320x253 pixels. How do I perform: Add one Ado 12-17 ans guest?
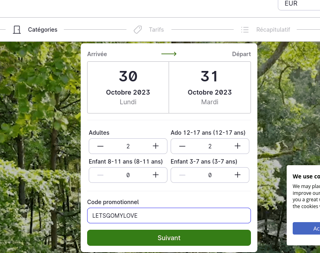237,146
